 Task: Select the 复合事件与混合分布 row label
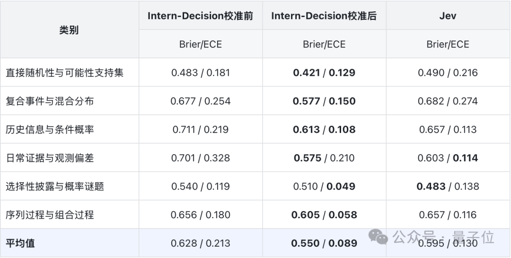click(50, 101)
